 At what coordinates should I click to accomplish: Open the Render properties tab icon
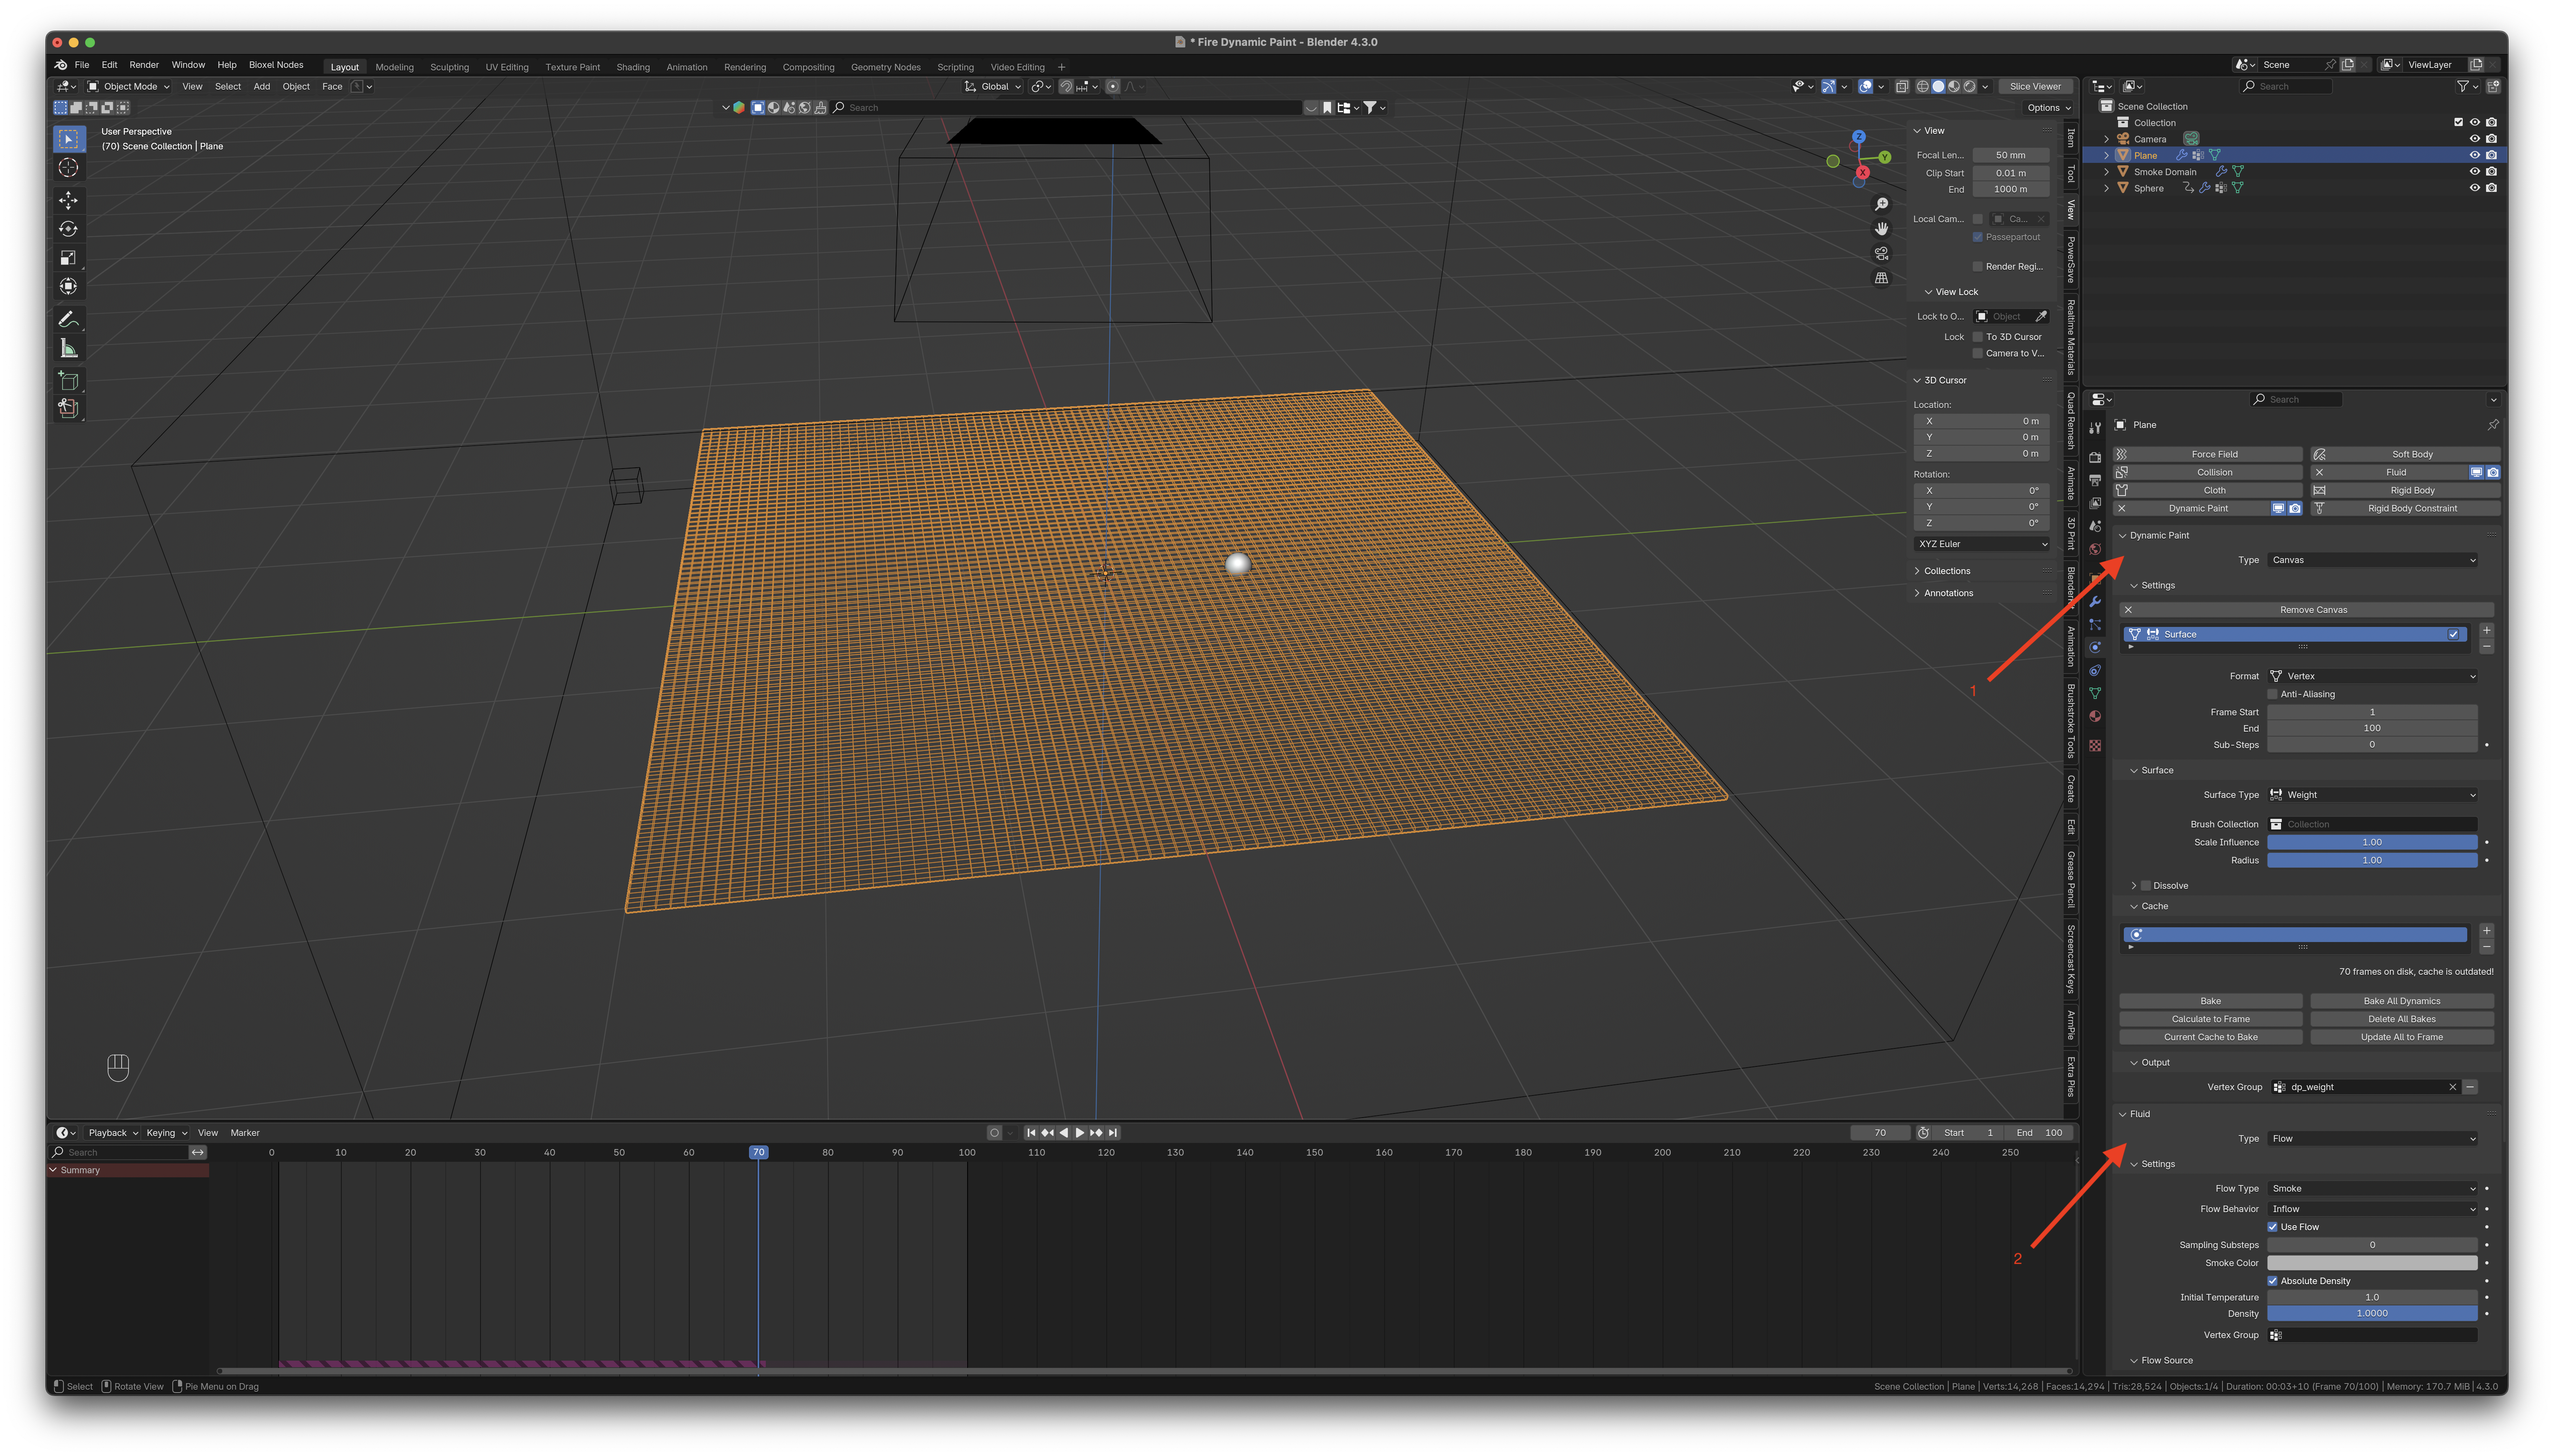(2095, 457)
